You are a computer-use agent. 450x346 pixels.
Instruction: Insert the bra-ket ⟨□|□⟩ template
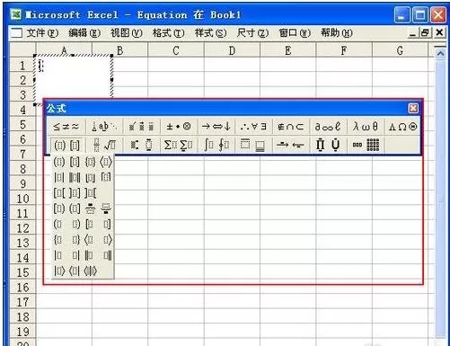point(90,271)
